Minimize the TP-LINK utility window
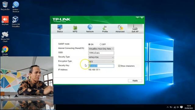Image resolution: width=195 pixels, height=110 pixels. [137, 18]
